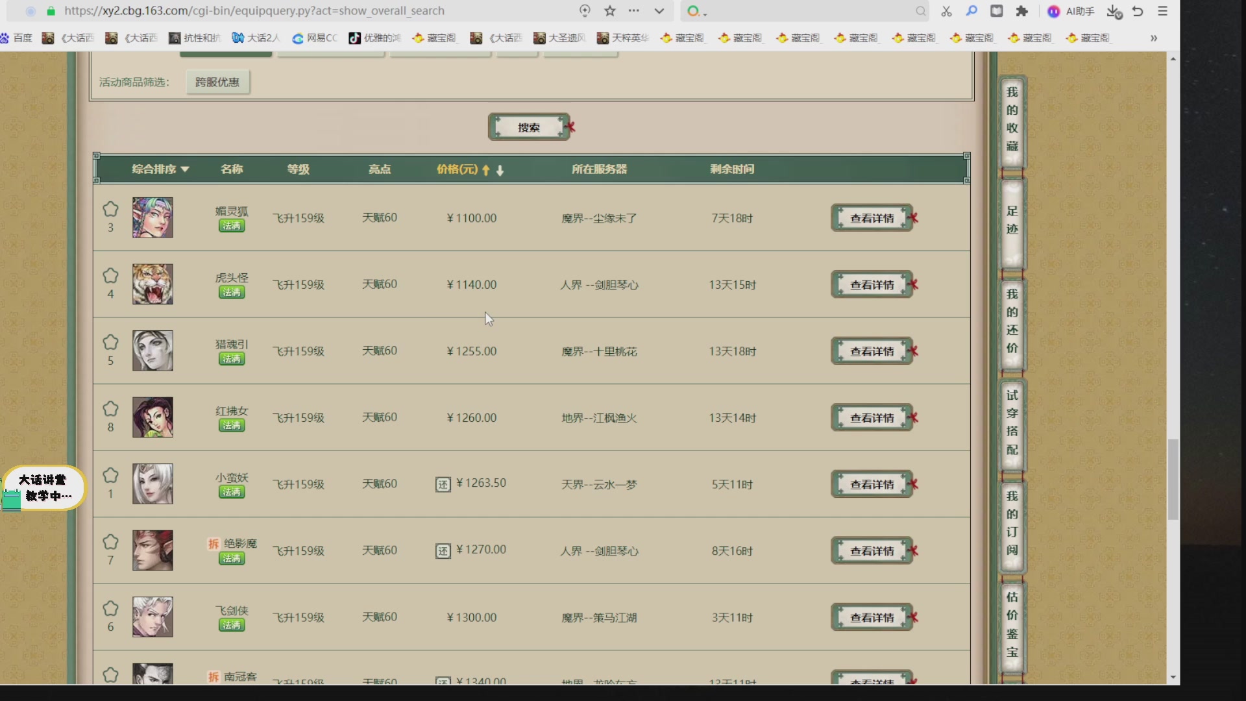The image size is (1246, 701).
Task: View details for the 红拂女 listing
Action: click(872, 418)
